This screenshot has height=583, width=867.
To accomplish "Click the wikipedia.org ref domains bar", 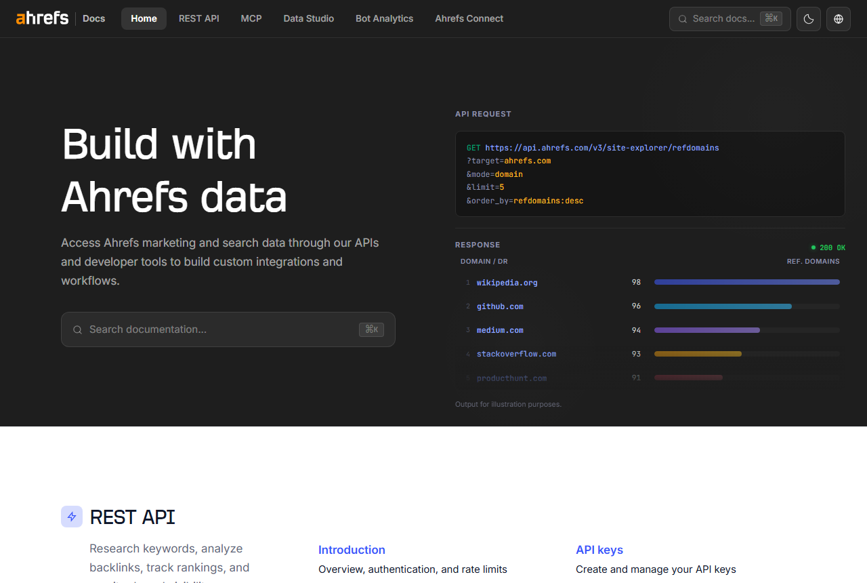I will (x=747, y=282).
